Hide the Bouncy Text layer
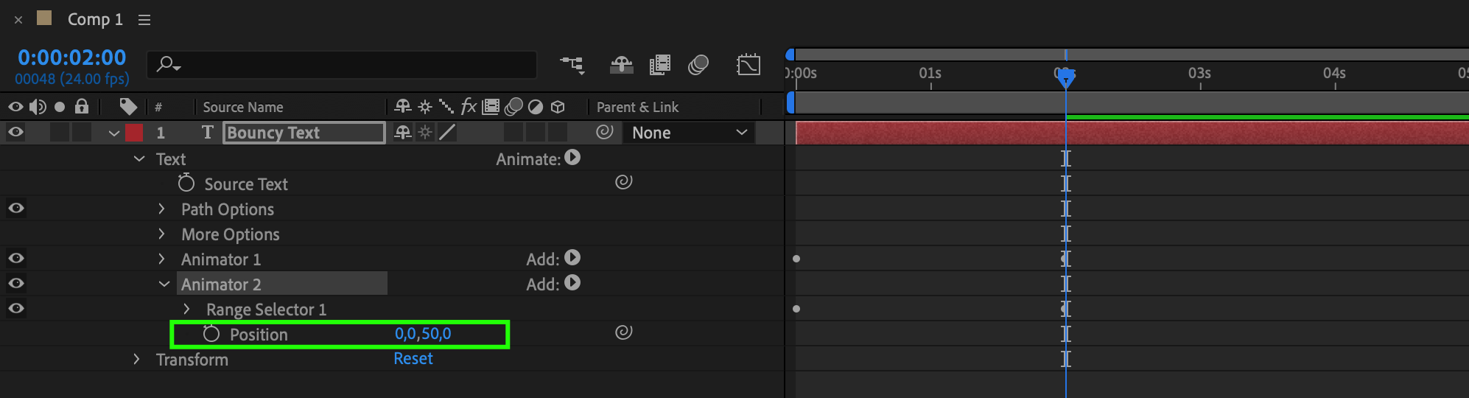The height and width of the screenshot is (398, 1469). [x=15, y=133]
